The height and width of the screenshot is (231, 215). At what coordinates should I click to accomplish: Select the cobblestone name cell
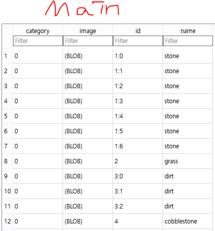point(188,221)
